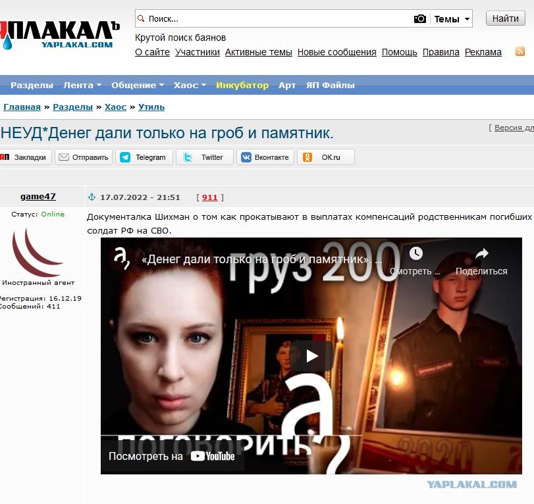The height and width of the screenshot is (504, 534).
Task: Open the Помощь link
Action: pyautogui.click(x=400, y=52)
